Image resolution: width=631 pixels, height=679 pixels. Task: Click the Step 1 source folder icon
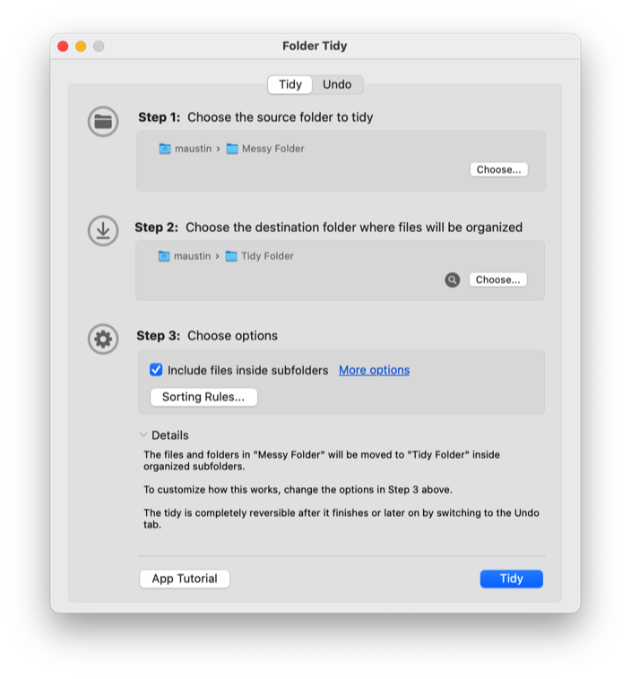103,122
